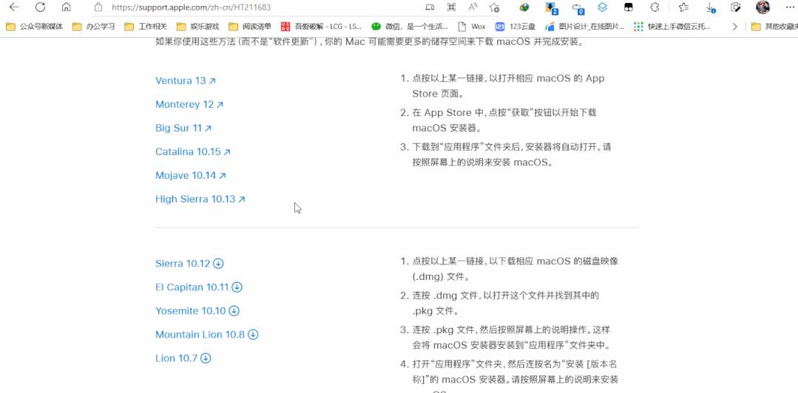Add this page to favorites star
This screenshot has height=393, width=798.
[494, 7]
